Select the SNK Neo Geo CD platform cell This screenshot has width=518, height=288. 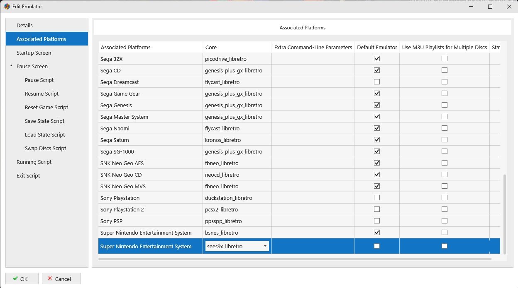(x=151, y=175)
